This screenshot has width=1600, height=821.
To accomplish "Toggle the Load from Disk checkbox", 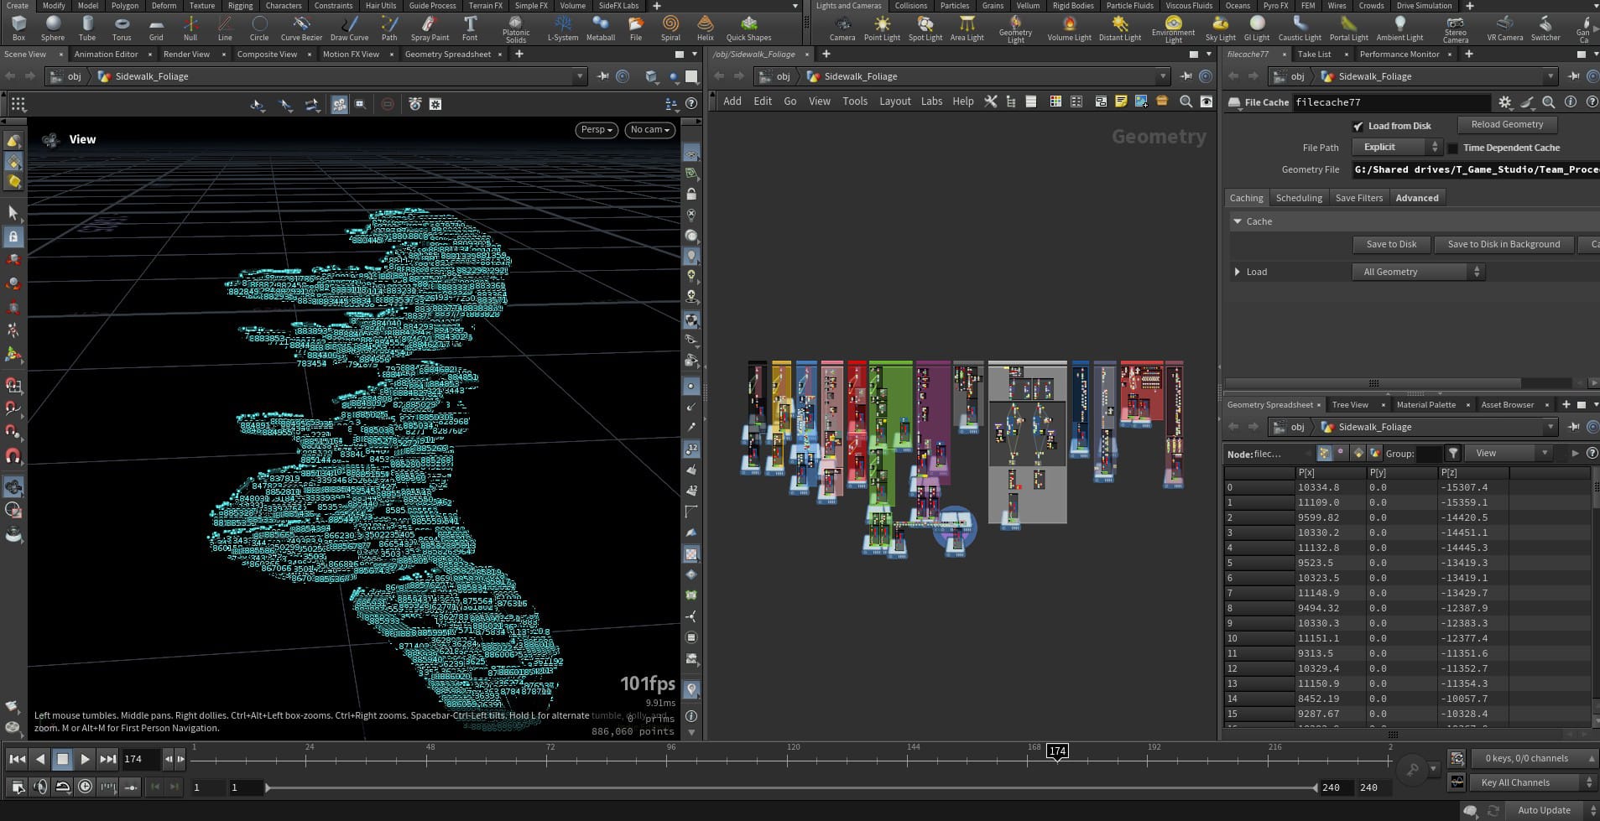I will [1358, 127].
